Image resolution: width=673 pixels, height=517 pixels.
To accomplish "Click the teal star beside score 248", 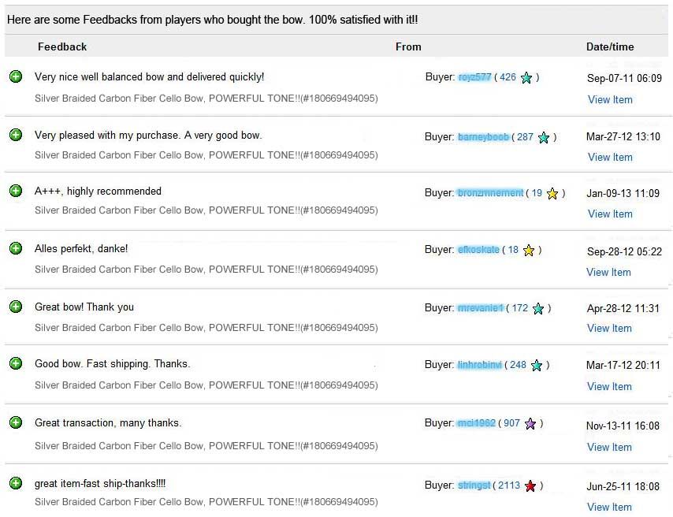I will [537, 365].
